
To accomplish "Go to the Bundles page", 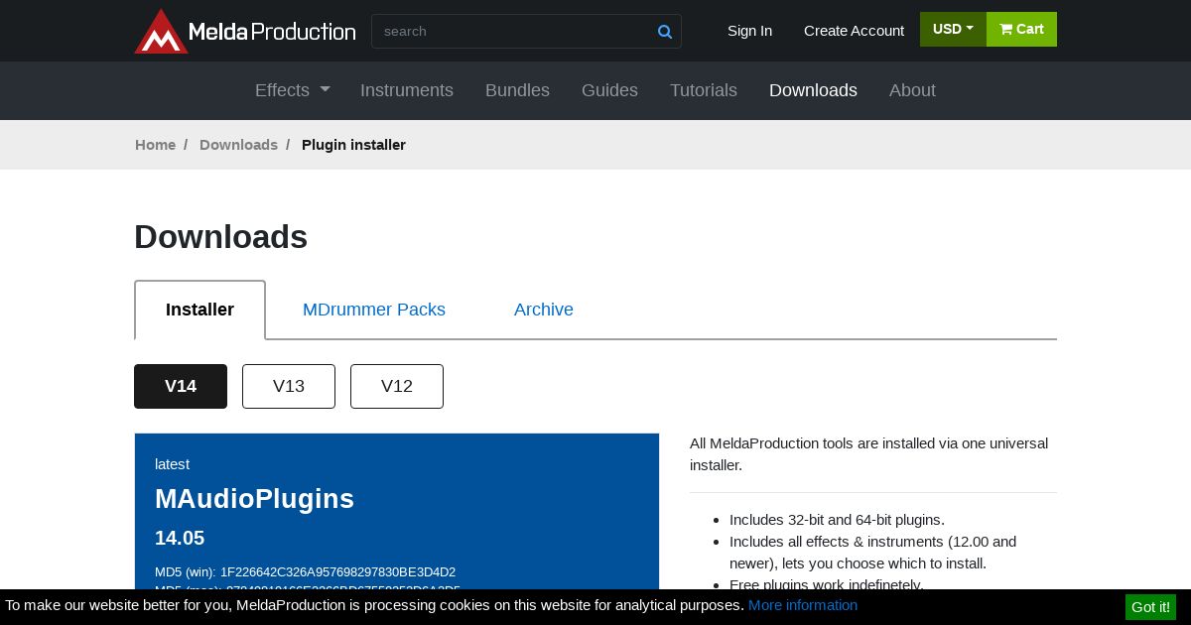I will pyautogui.click(x=517, y=90).
